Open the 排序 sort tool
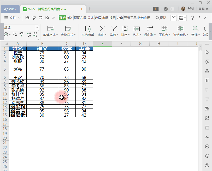This screenshot has width=212, height=171. pyautogui.click(x=125, y=31)
